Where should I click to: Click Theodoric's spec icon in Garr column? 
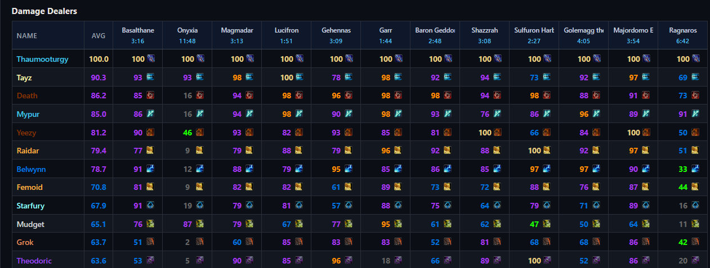pyautogui.click(x=398, y=261)
